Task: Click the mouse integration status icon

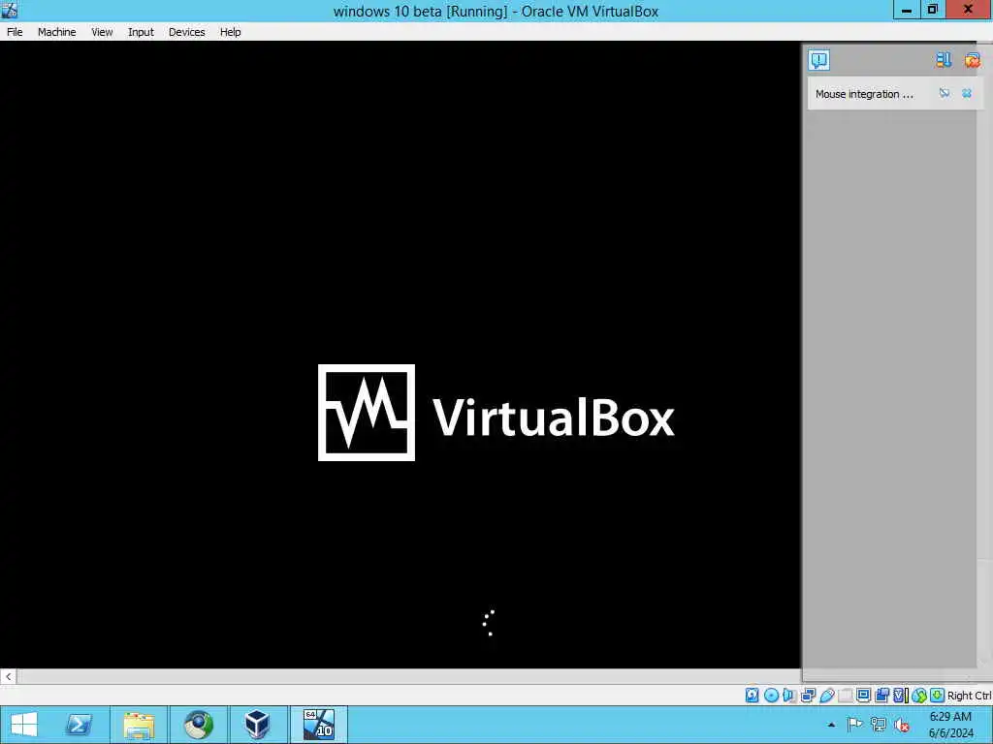Action: [919, 696]
